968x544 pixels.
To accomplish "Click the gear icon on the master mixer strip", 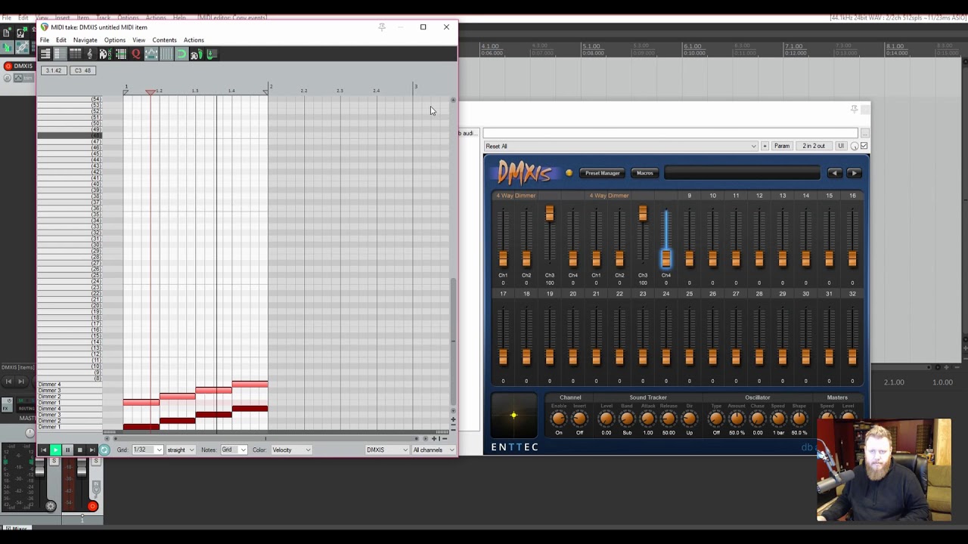I will 51,506.
